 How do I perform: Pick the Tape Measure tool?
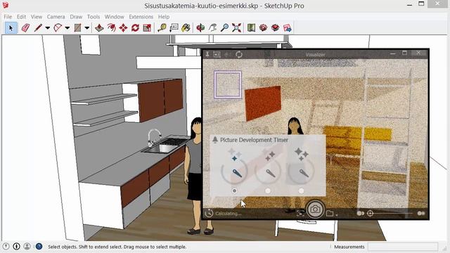pos(162,28)
